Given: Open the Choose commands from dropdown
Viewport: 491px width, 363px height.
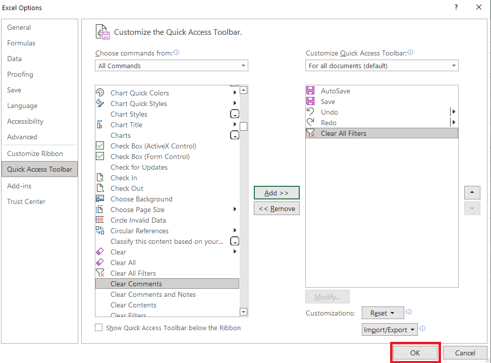Looking at the screenshot, I should 172,66.
